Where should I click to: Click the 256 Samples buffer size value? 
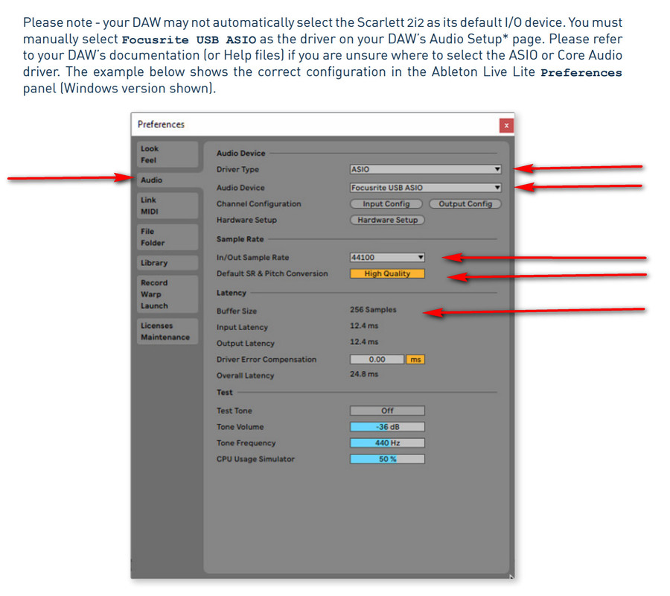pyautogui.click(x=373, y=309)
